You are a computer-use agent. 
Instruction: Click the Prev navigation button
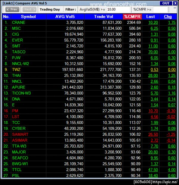(x=12, y=10)
